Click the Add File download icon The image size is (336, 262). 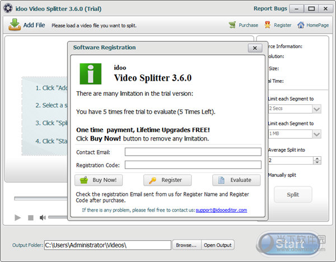[x=15, y=25]
